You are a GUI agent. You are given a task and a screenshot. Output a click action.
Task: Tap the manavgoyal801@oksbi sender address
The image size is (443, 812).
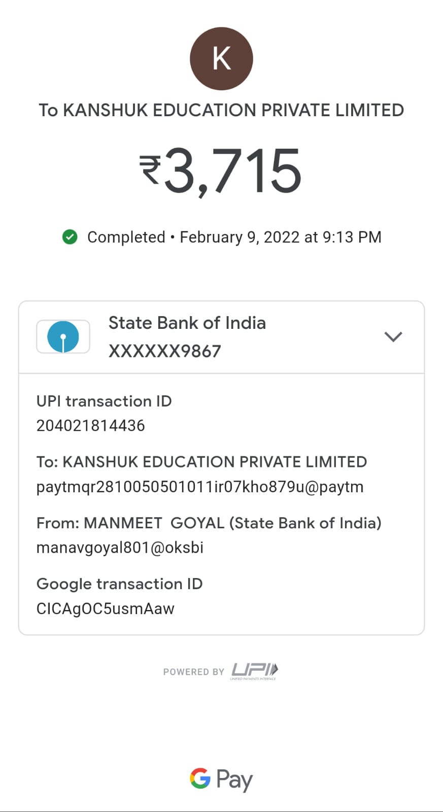coord(120,548)
